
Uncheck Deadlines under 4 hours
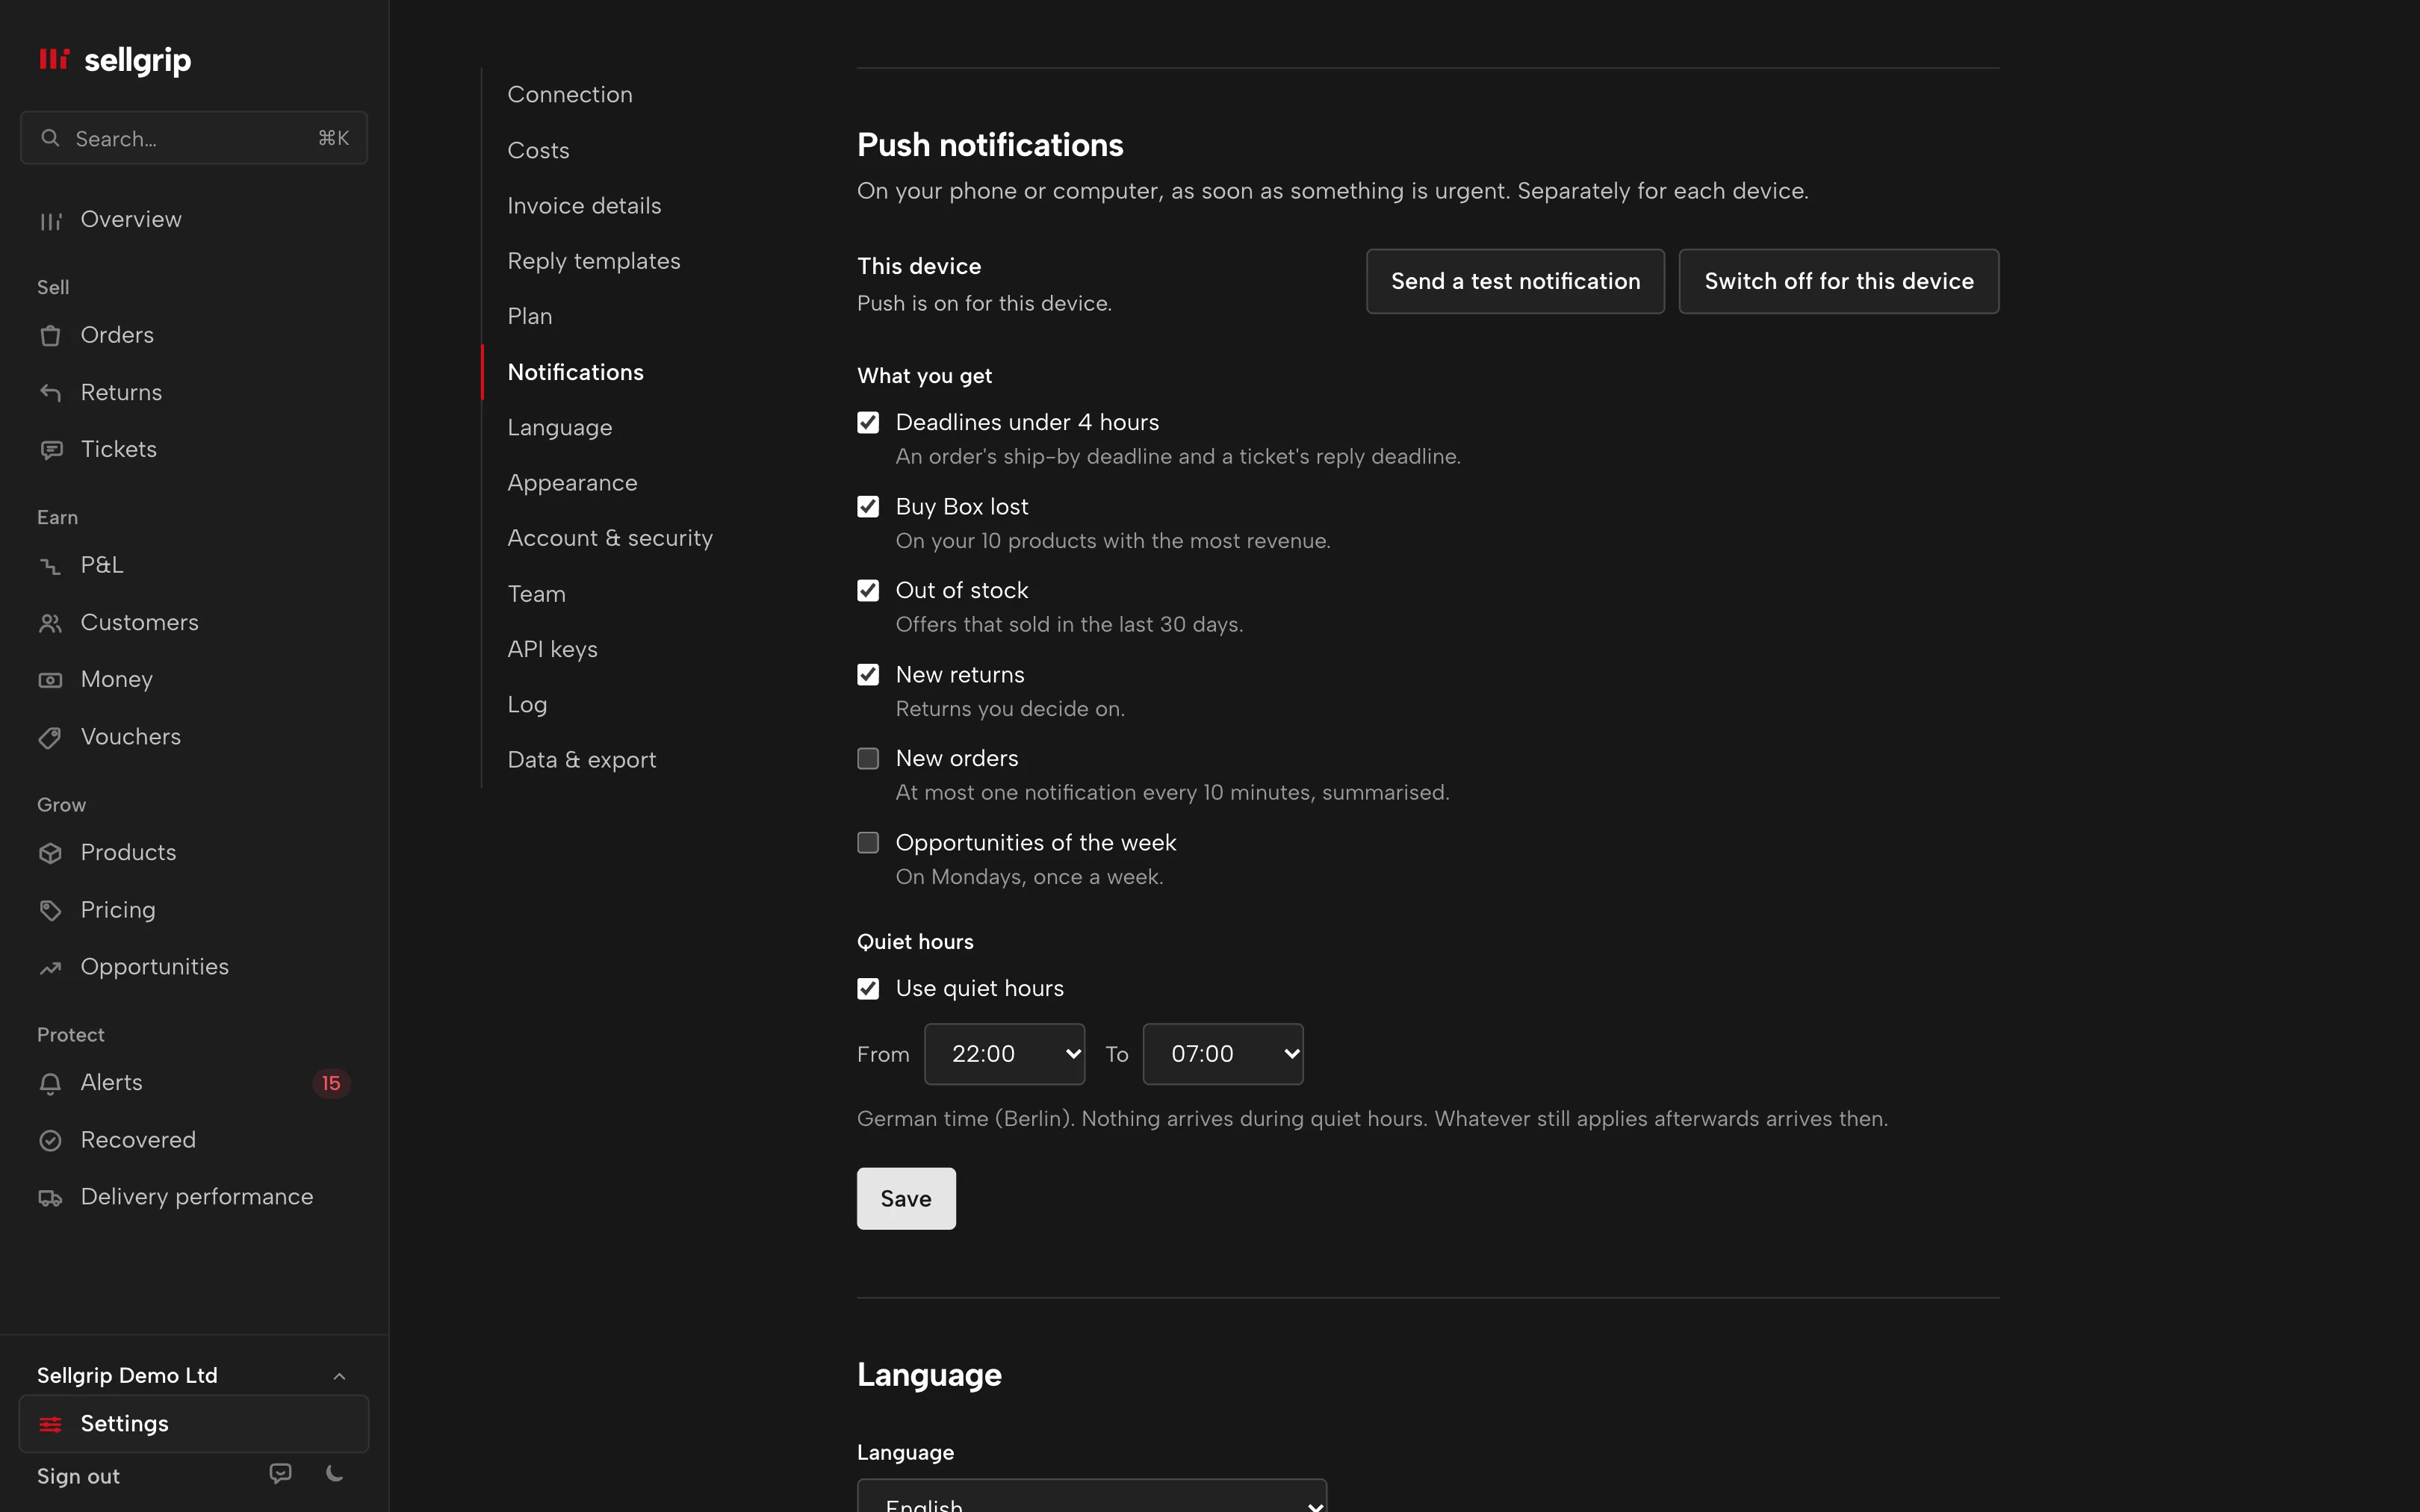click(x=868, y=423)
